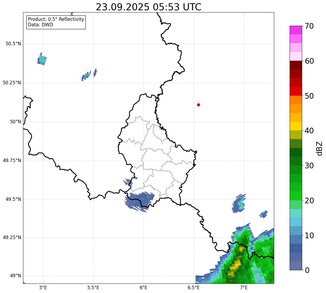Click the blue echo patch near 6°E 49.5°N

[x=139, y=201]
